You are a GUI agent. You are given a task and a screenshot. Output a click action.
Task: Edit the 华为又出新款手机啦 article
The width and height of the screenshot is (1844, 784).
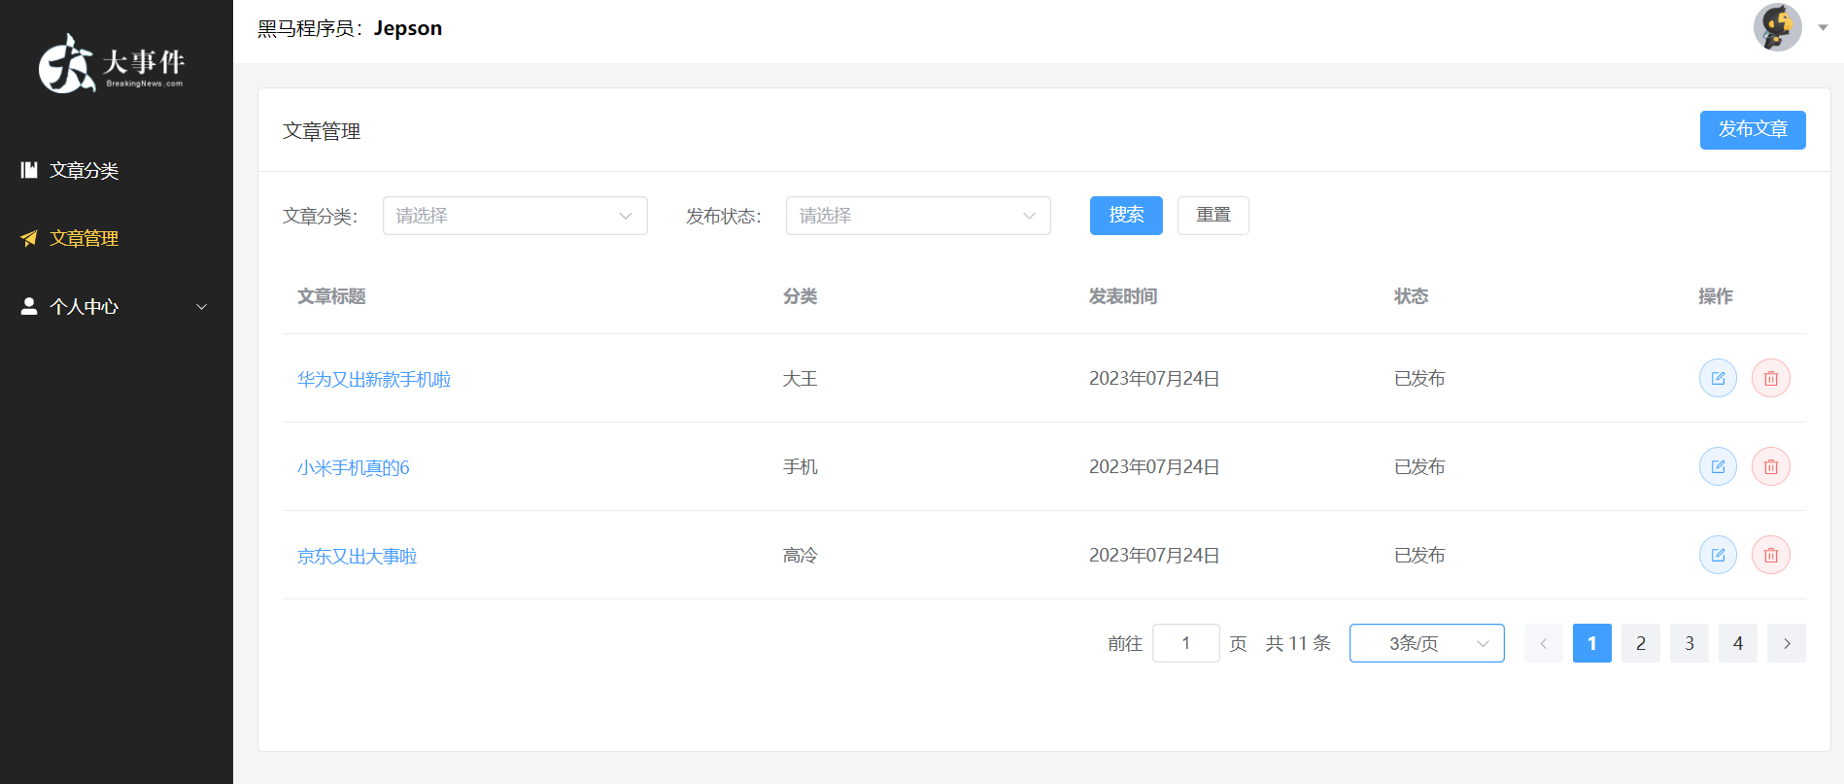(1717, 378)
